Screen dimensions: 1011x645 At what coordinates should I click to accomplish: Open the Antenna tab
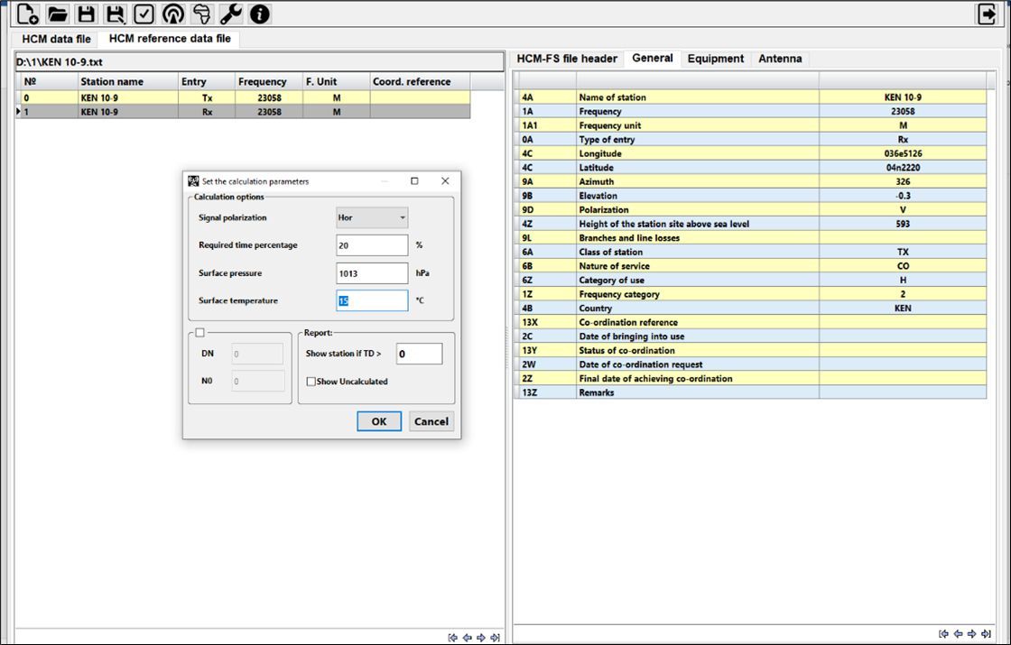(x=780, y=58)
